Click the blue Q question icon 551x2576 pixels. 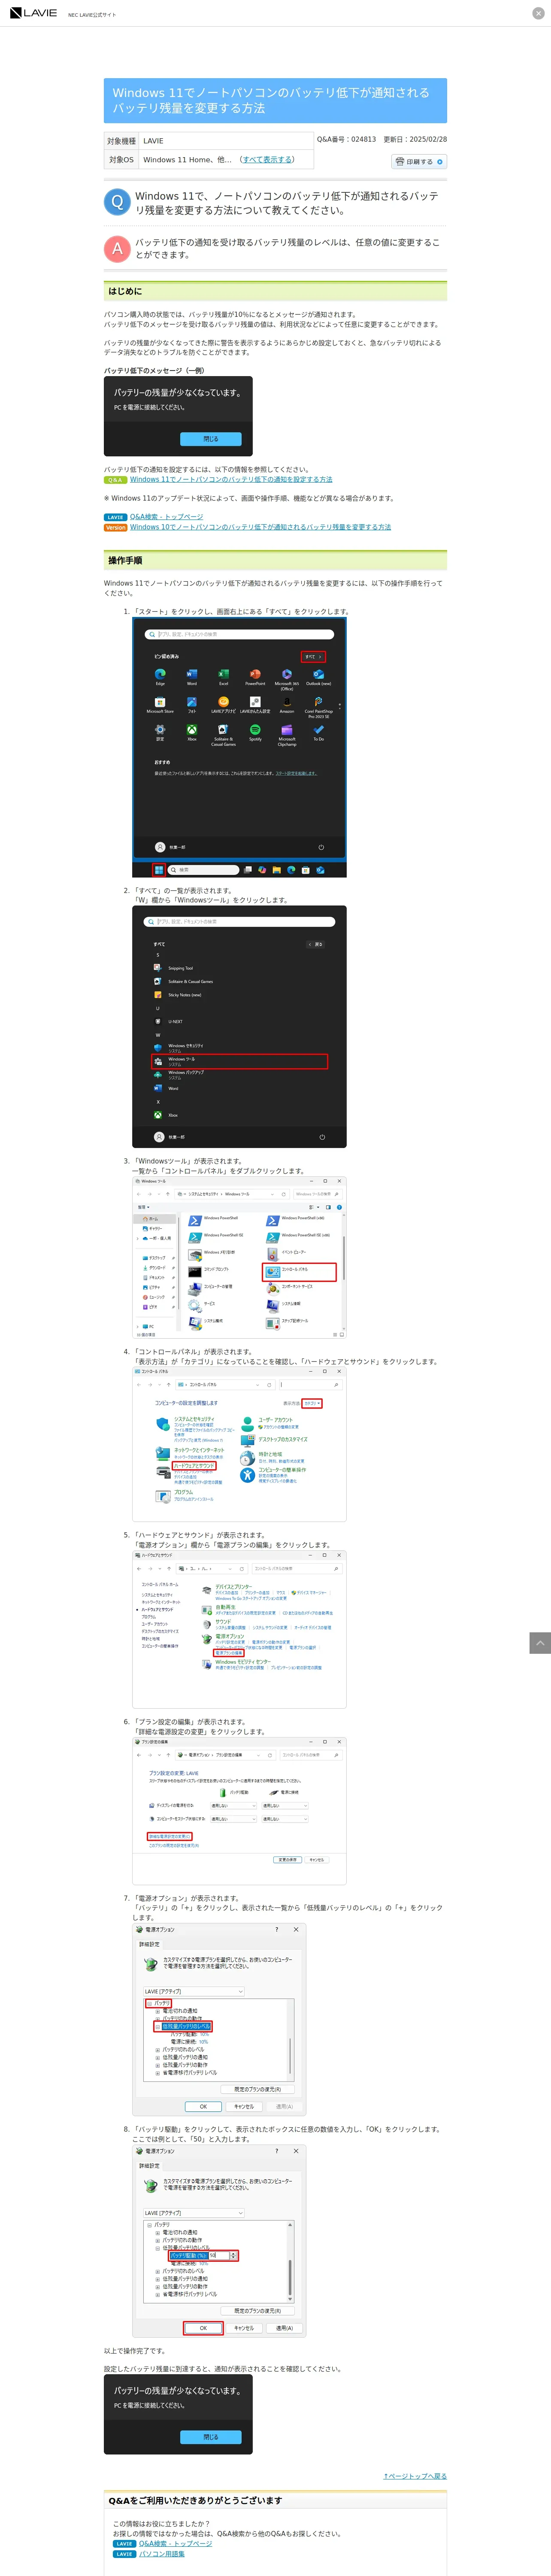(x=117, y=202)
